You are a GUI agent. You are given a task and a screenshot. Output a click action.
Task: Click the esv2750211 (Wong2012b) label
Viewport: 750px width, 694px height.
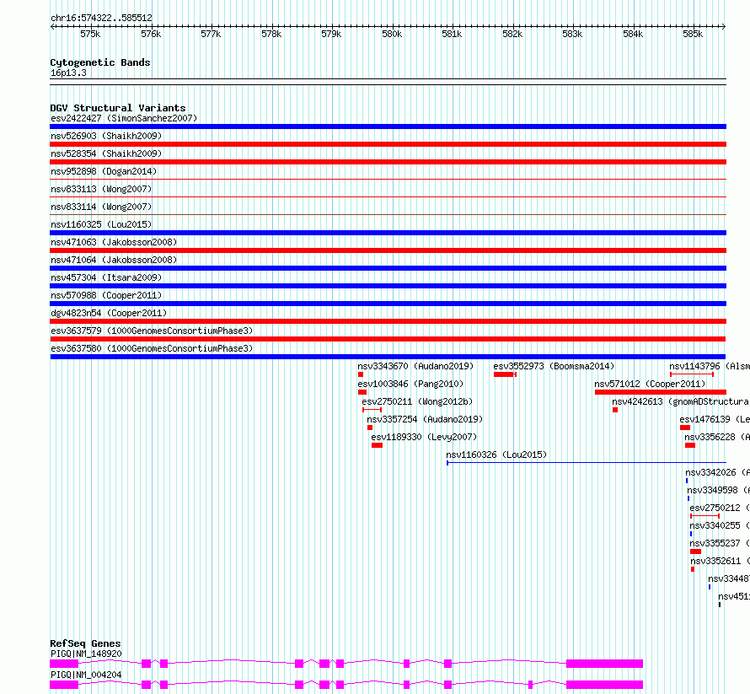coord(417,401)
